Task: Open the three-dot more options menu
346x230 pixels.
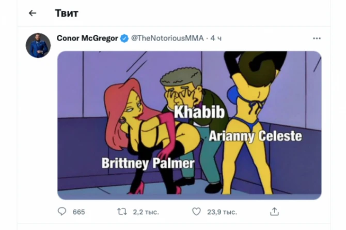Action: [x=317, y=39]
